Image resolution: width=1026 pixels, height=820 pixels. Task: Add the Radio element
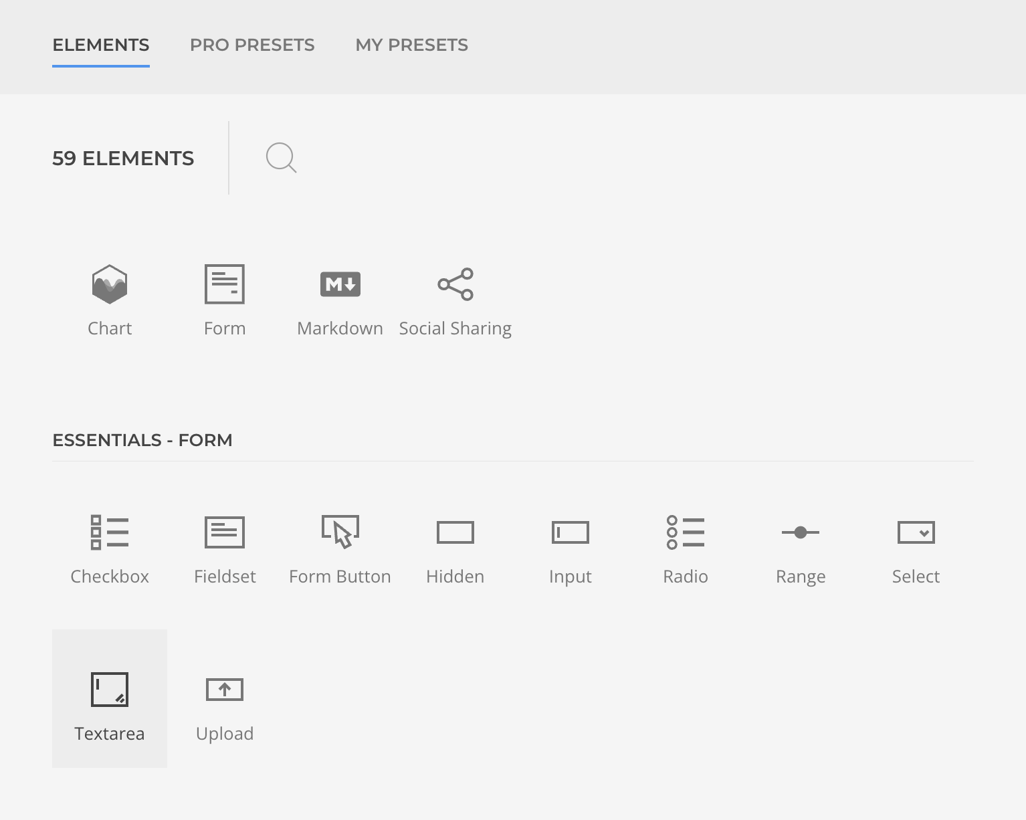tap(685, 548)
